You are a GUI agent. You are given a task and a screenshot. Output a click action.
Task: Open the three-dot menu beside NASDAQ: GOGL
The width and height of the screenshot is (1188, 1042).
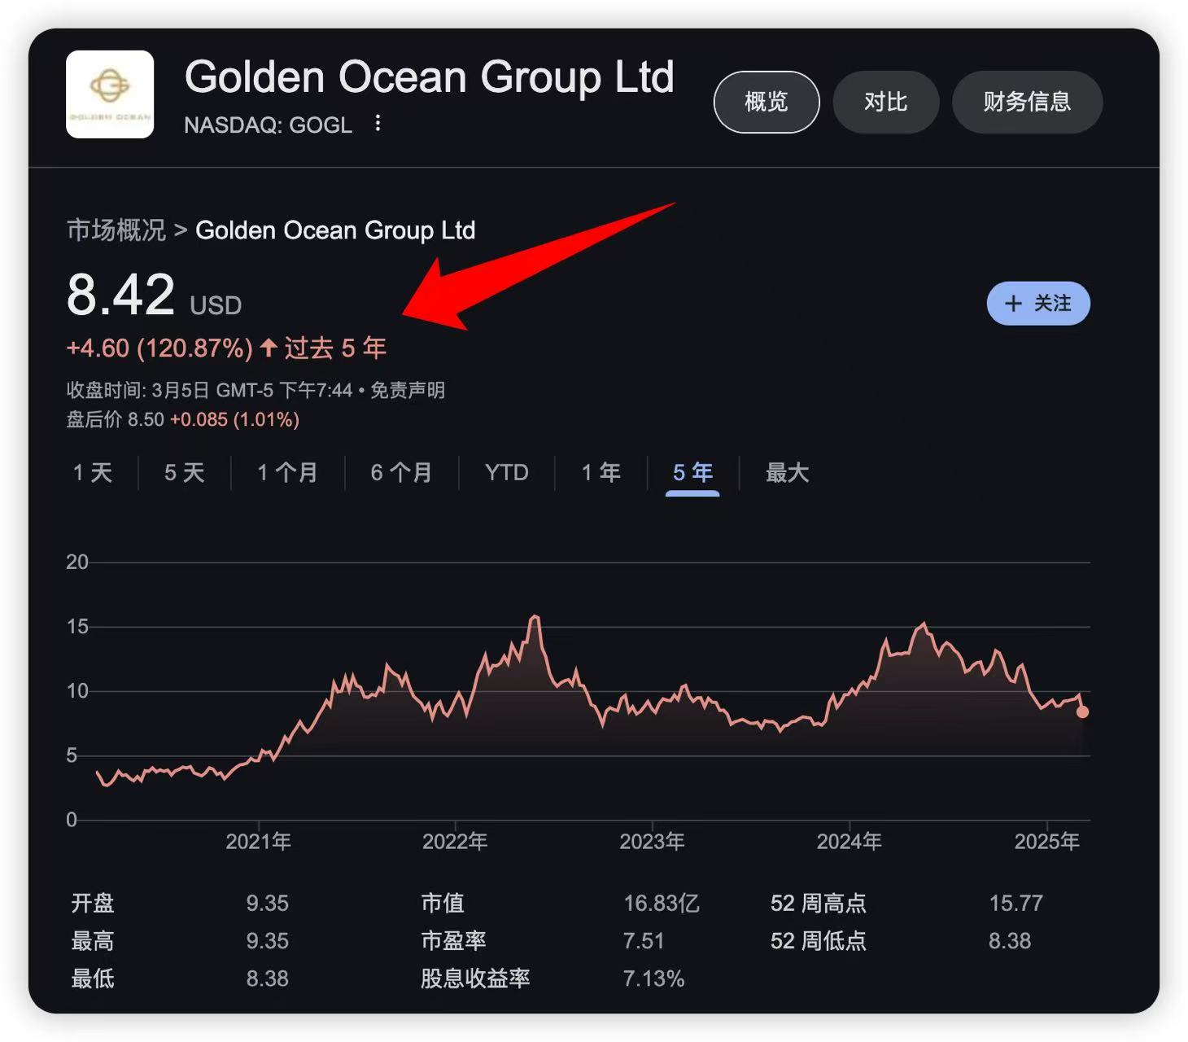click(x=378, y=123)
